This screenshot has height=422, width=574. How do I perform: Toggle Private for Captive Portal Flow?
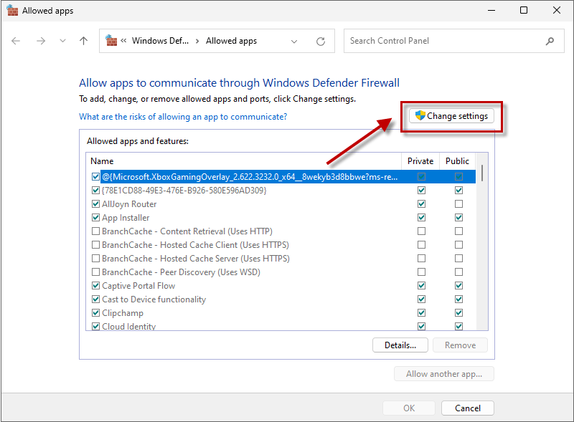click(421, 286)
